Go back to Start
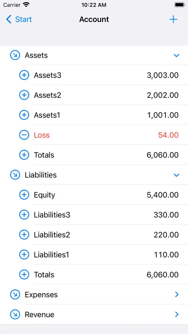Screen dimensions: 188x334 (x=19, y=19)
